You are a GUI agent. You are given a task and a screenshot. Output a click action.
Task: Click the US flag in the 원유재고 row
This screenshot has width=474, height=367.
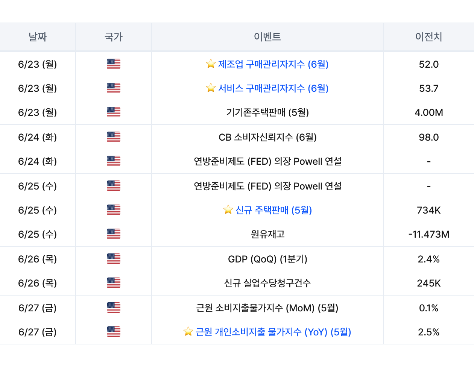(113, 234)
